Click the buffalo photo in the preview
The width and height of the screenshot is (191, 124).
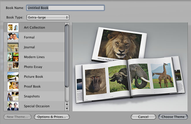[118, 79]
